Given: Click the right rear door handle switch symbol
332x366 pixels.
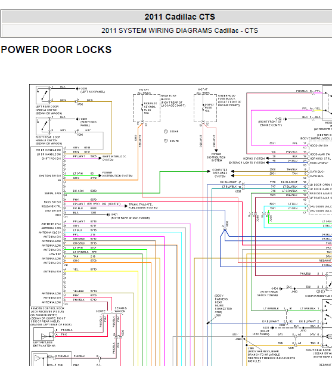Looking at the screenshot, I should 43,126.
